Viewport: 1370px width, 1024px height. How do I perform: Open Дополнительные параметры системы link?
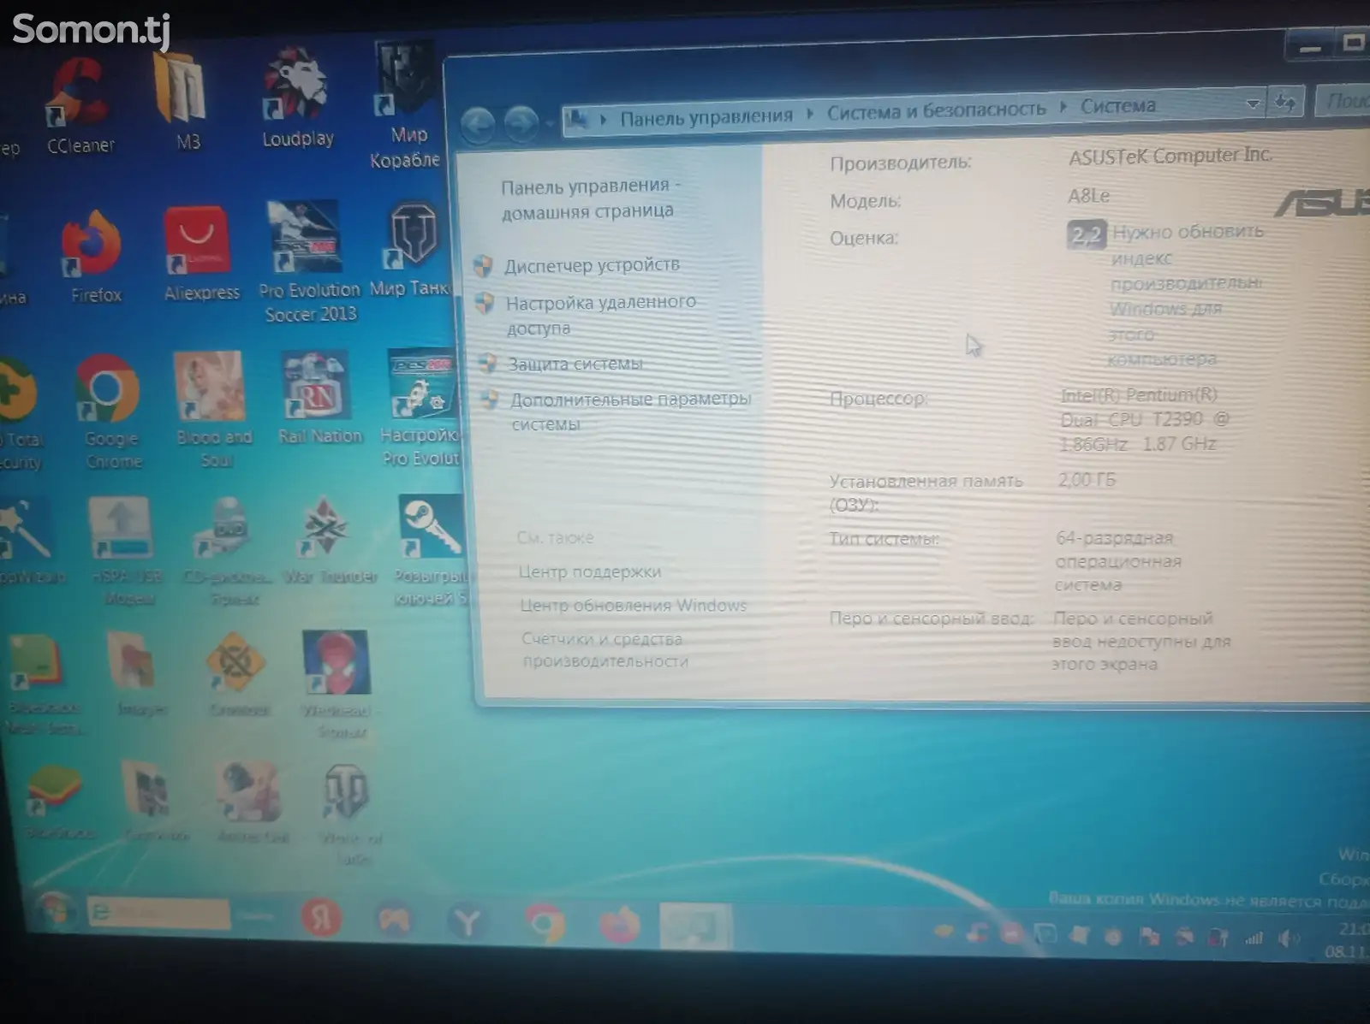630,411
